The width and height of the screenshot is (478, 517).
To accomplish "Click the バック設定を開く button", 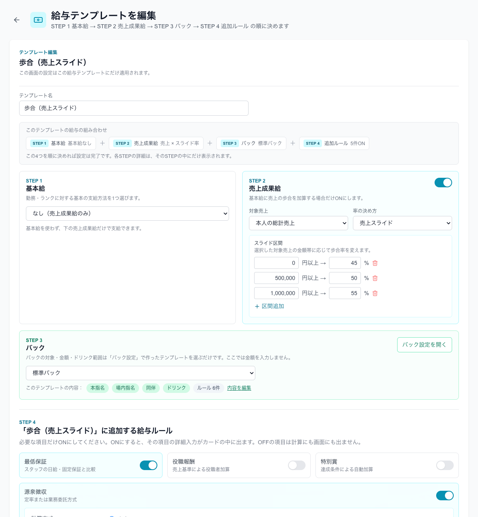I will pos(425,345).
